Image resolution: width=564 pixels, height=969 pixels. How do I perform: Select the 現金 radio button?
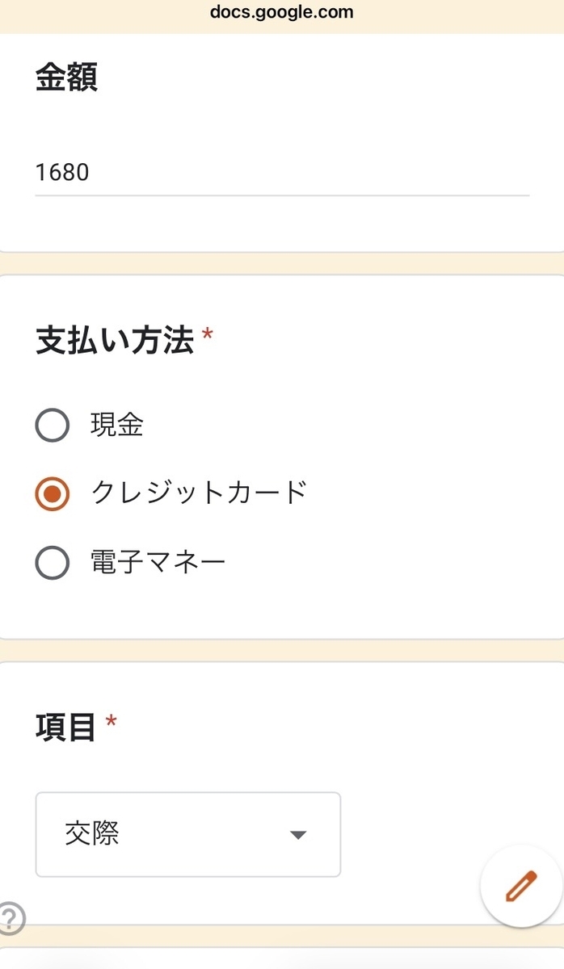click(x=51, y=426)
